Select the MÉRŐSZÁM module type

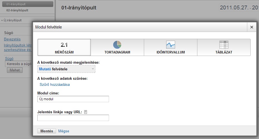coord(64,47)
